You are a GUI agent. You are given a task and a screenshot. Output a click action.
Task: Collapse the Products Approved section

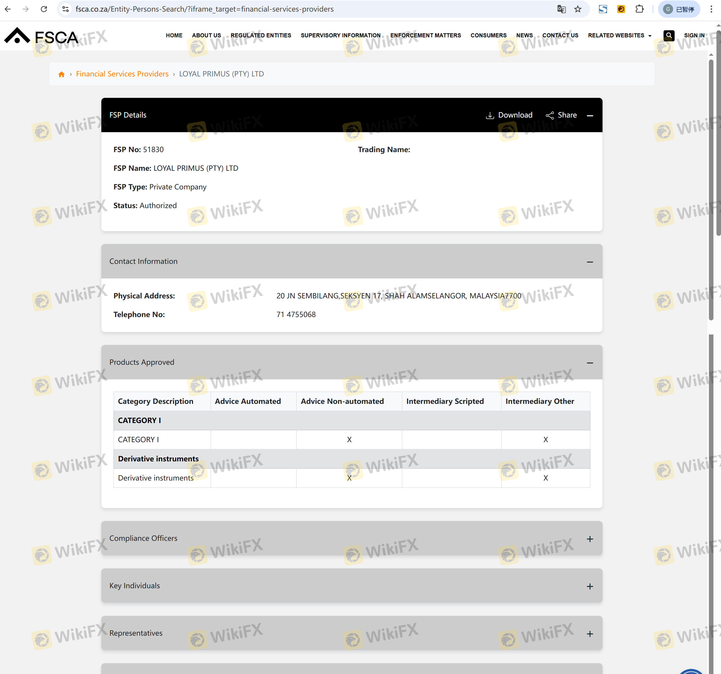(x=590, y=362)
